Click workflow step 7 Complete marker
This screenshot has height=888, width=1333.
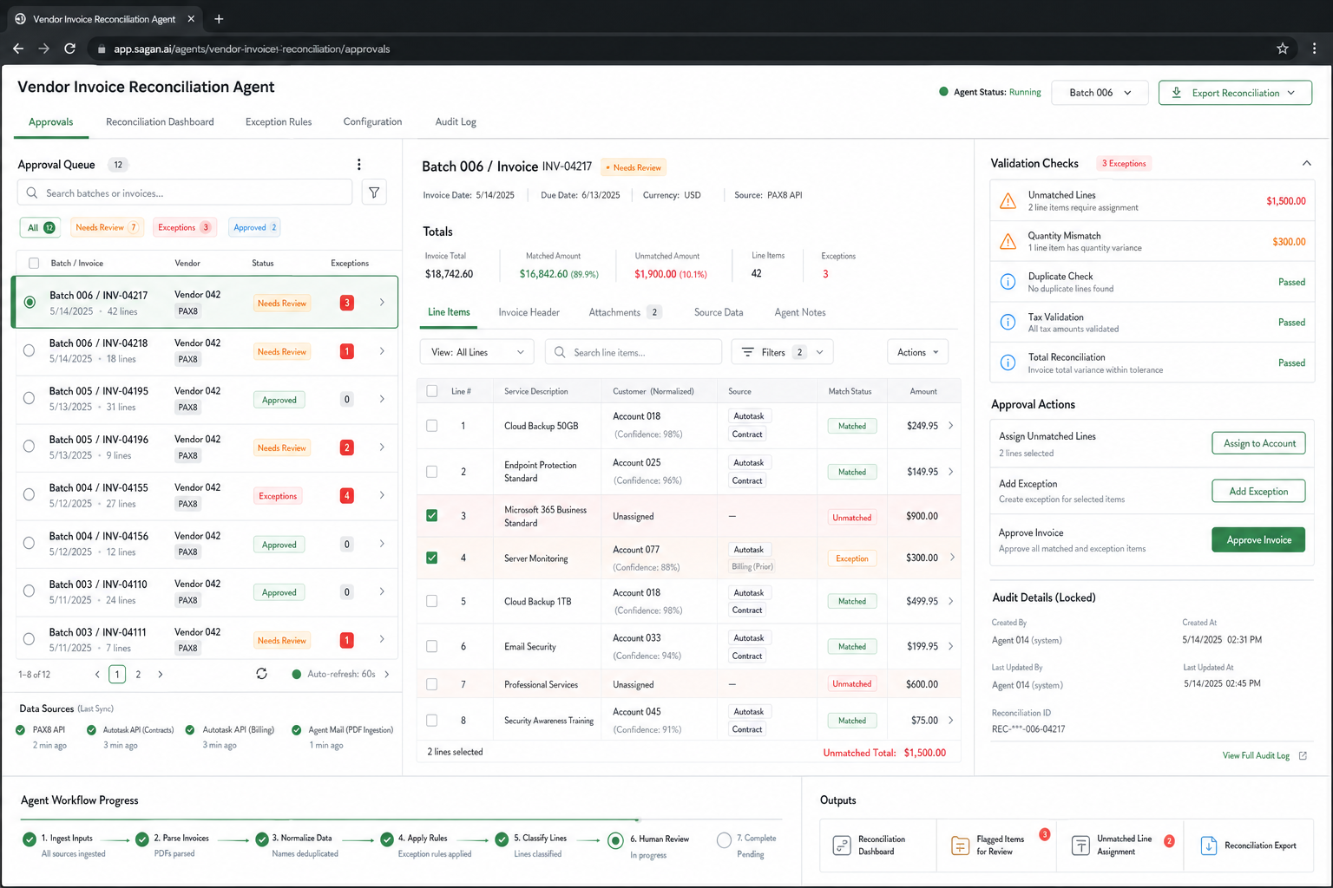(724, 839)
